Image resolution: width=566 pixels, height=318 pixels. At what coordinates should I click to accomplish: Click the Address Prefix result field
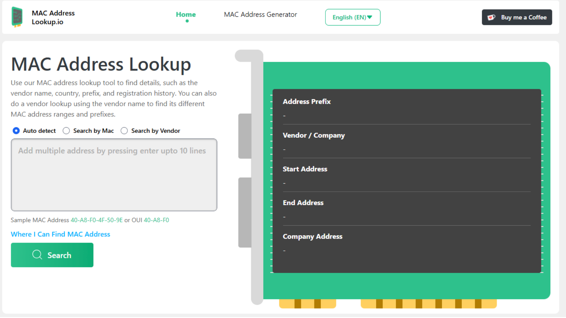click(406, 108)
